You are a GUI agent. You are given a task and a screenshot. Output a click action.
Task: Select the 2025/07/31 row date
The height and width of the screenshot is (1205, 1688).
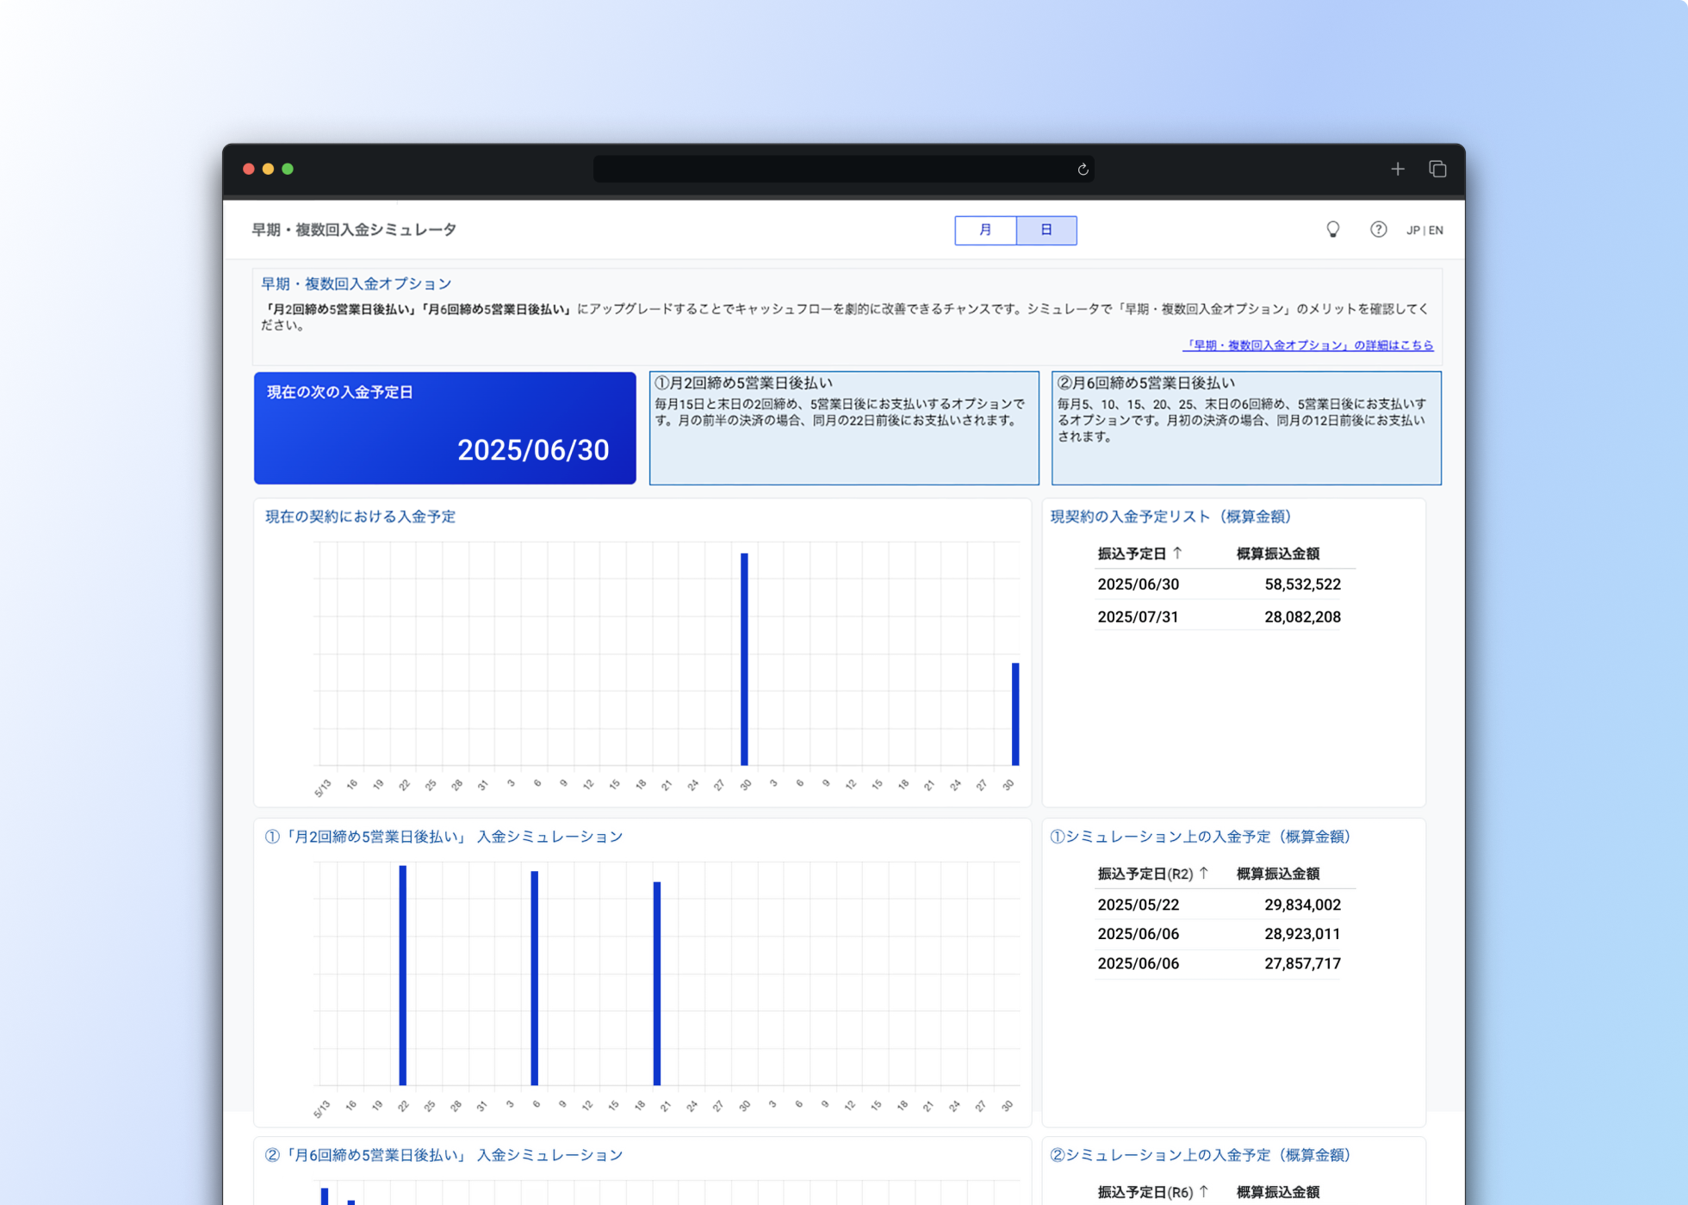tap(1138, 617)
